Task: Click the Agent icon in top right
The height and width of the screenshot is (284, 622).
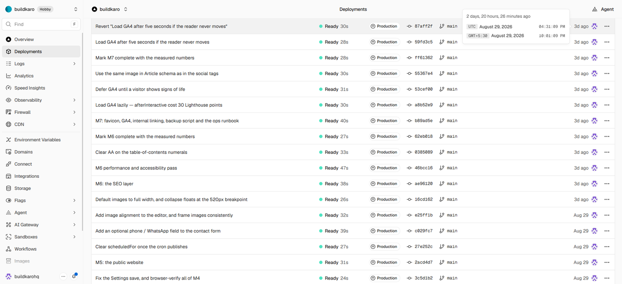Action: point(595,9)
